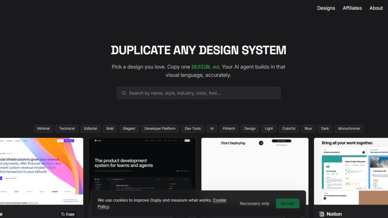Filter by the AI tag
This screenshot has height=218, width=388.
[x=212, y=129]
